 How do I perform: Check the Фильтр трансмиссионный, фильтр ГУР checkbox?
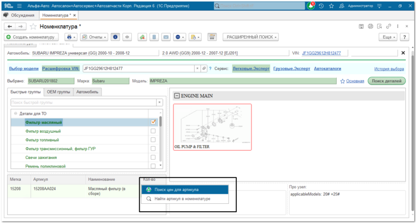153,148
